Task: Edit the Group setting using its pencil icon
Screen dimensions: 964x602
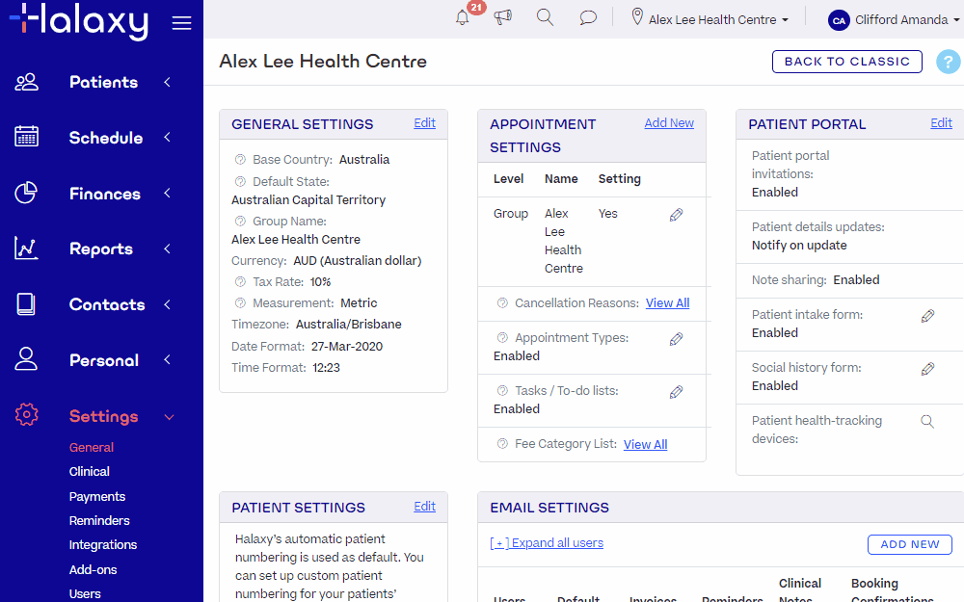Action: (x=676, y=214)
